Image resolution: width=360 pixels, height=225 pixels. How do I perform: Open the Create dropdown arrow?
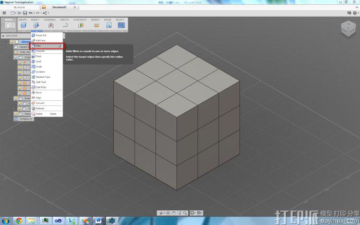pyautogui.click(x=24, y=31)
